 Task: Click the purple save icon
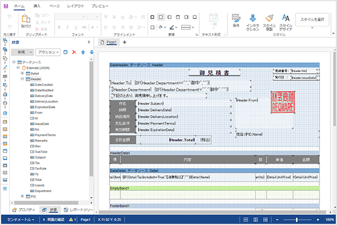point(6,6)
